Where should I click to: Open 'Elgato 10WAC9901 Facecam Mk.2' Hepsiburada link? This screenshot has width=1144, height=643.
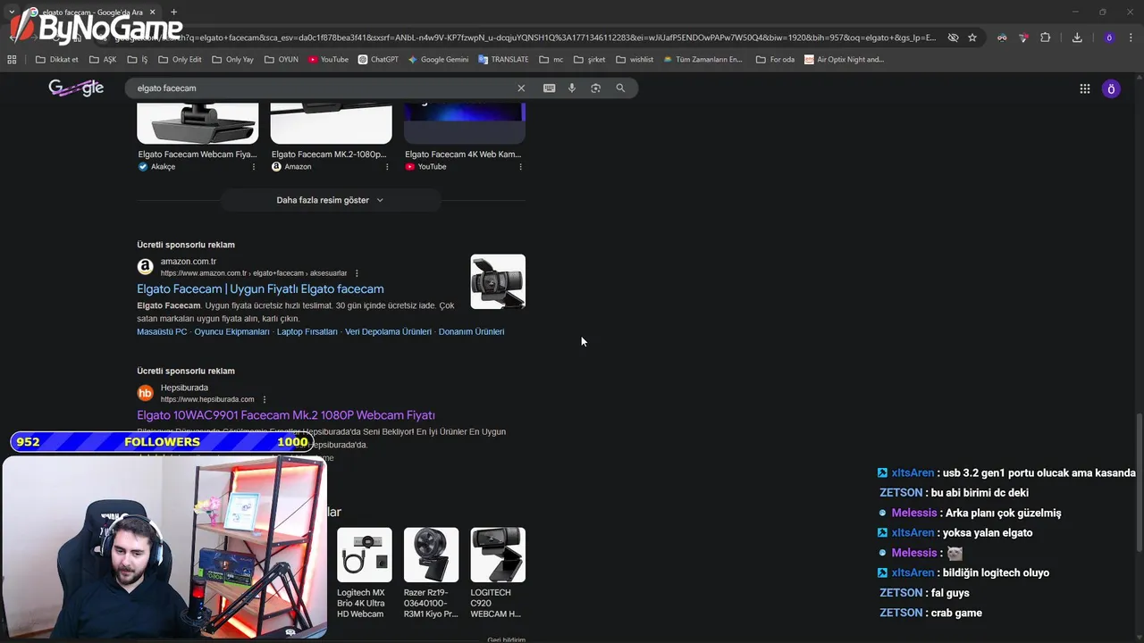click(286, 415)
